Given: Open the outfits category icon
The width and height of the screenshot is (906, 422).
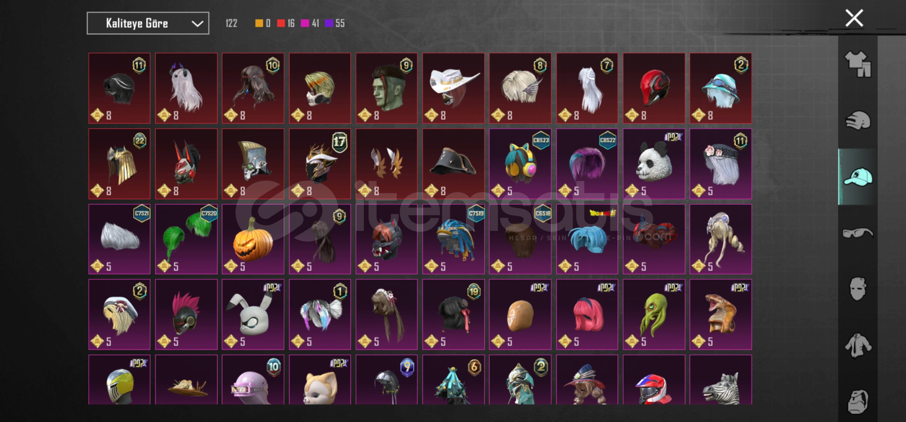Looking at the screenshot, I should (857, 64).
